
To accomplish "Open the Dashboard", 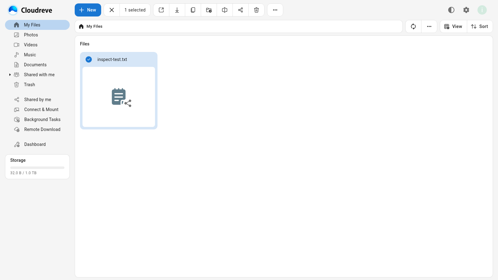I will coord(37,144).
